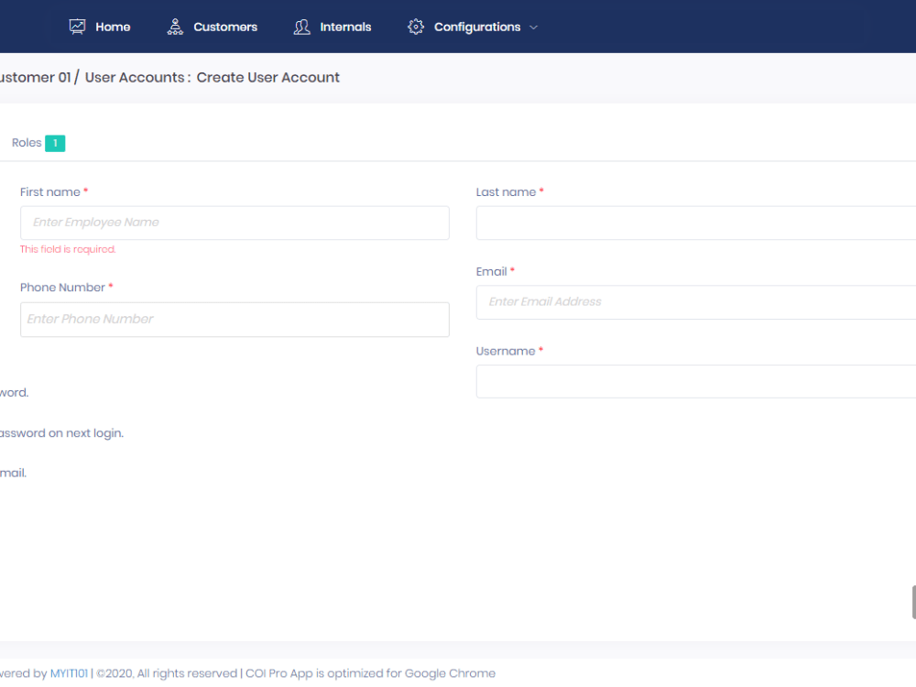This screenshot has height=687, width=916.
Task: Click the Internals group icon
Action: coord(301,27)
